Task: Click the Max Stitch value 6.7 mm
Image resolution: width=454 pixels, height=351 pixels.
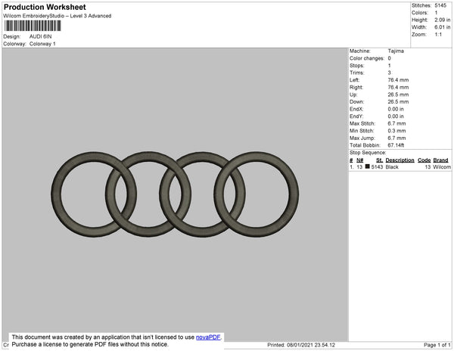Action: tap(396, 123)
